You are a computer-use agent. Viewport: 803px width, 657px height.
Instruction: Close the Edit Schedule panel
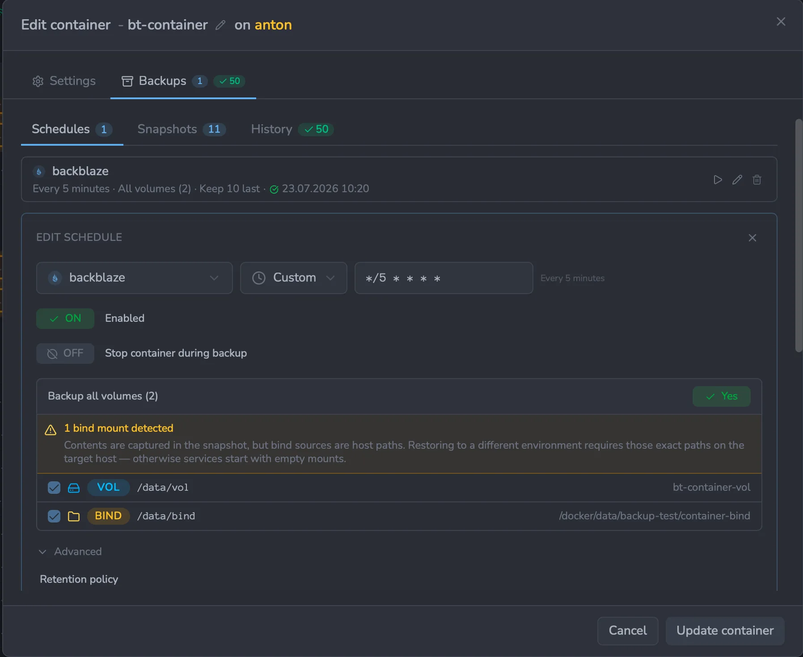[752, 238]
